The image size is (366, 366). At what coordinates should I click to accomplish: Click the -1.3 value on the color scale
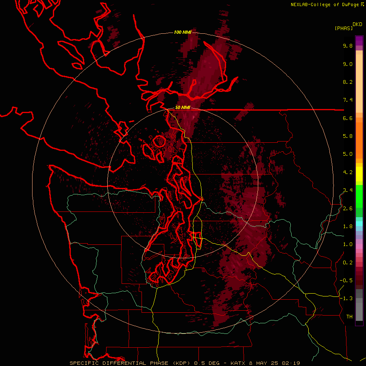point(346,298)
